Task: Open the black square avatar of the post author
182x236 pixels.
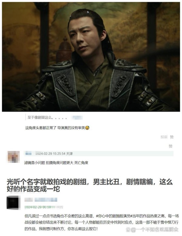Action: 13,203
